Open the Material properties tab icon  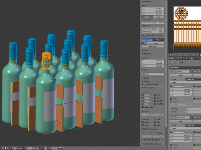coord(197,58)
